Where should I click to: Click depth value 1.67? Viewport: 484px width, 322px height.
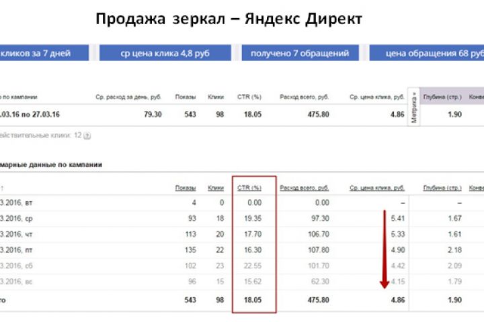click(x=454, y=219)
